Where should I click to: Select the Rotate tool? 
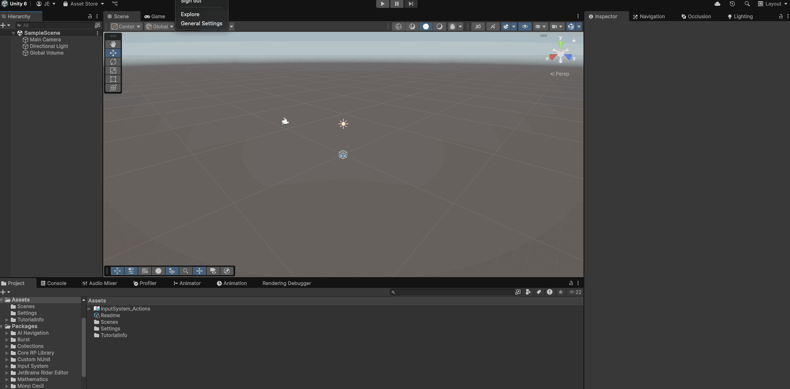point(113,62)
